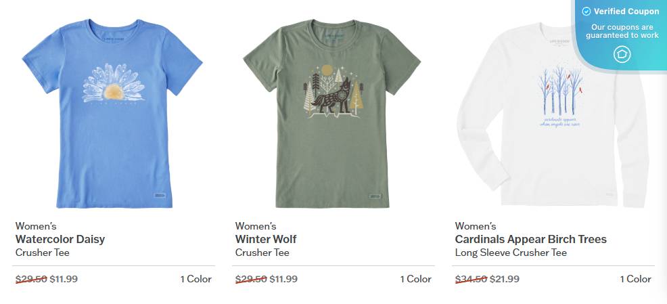Click the $21.99 sale price

(x=505, y=278)
